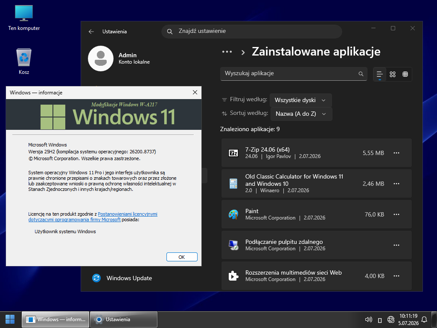Open more options for Old Classic Calculator

coord(396,184)
